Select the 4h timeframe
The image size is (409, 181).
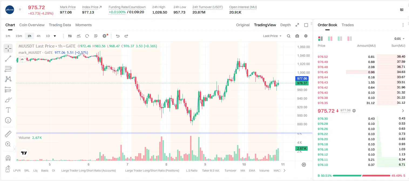pos(38,36)
